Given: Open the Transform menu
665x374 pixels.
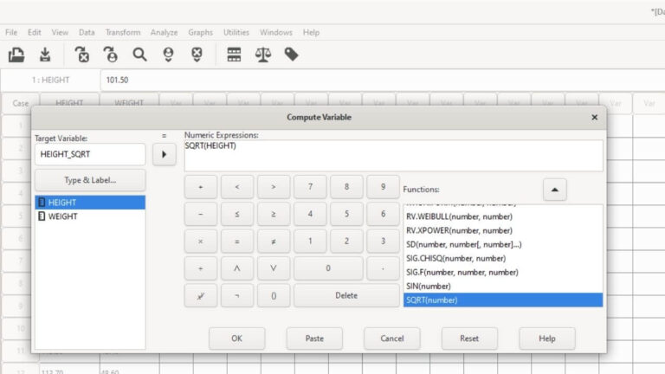Looking at the screenshot, I should [123, 33].
